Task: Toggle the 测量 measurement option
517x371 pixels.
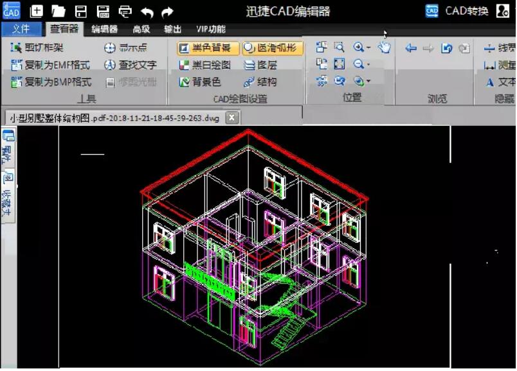Action: [x=499, y=65]
